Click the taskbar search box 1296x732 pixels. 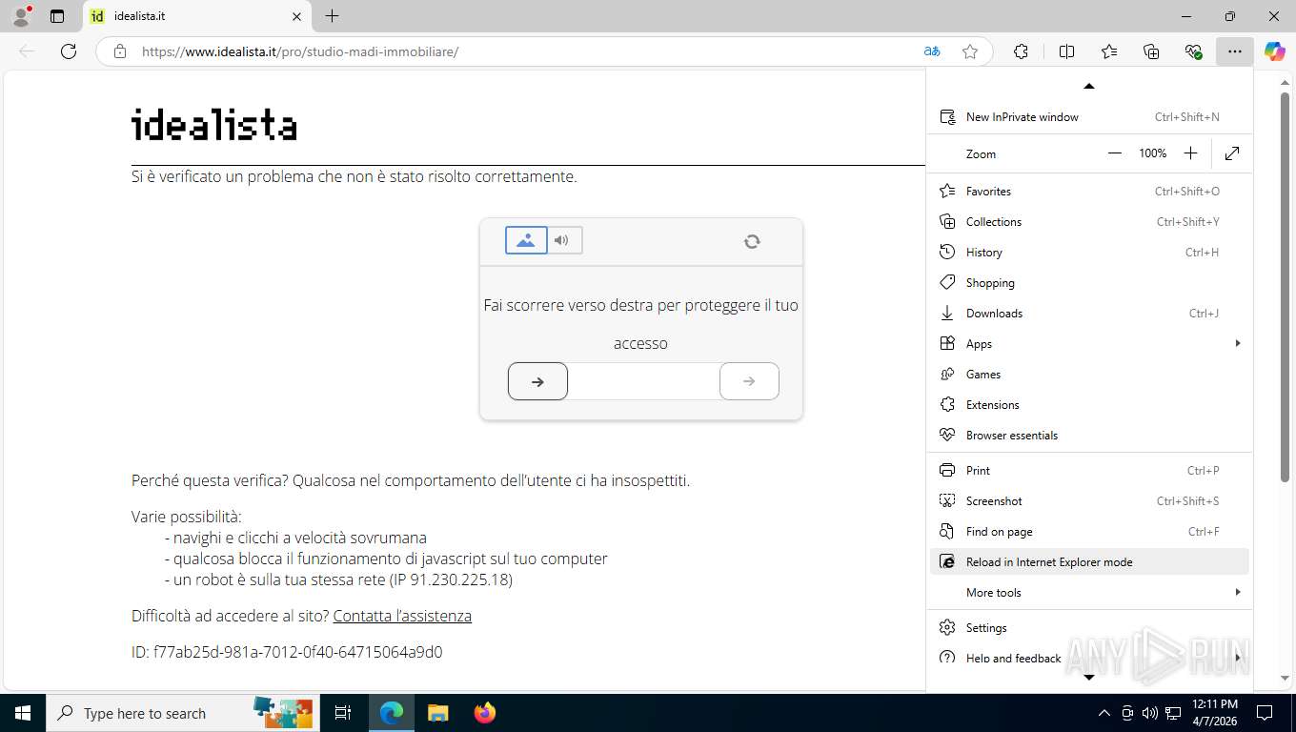point(182,713)
